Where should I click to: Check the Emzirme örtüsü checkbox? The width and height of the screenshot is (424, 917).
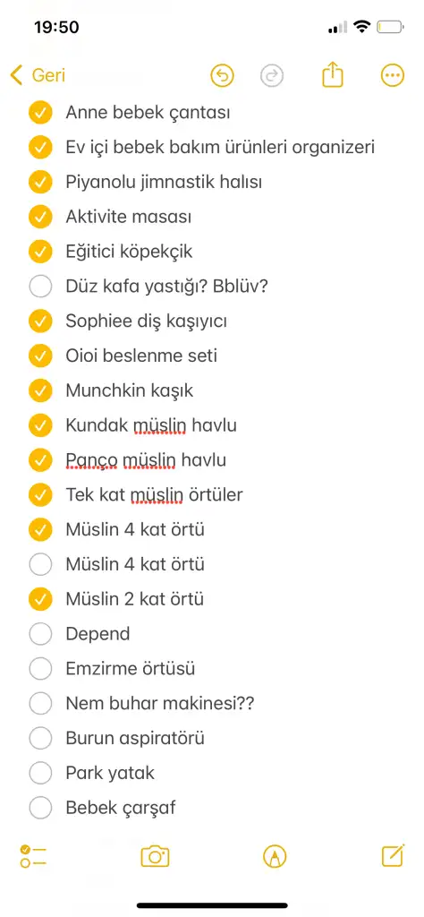pos(40,668)
